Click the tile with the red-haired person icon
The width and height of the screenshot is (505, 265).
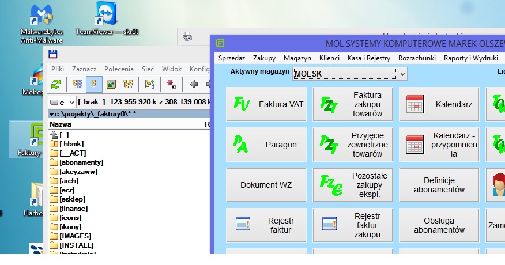coord(496,185)
